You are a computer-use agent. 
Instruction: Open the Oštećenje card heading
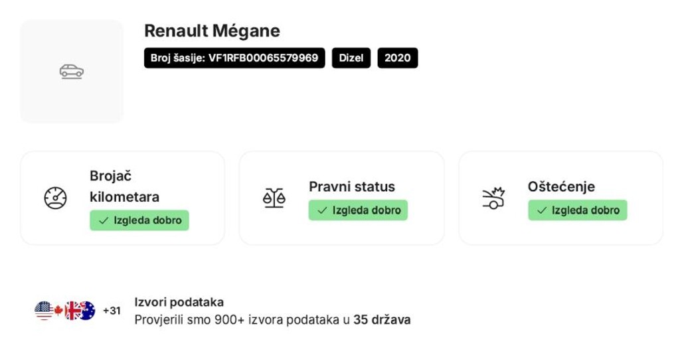click(561, 186)
